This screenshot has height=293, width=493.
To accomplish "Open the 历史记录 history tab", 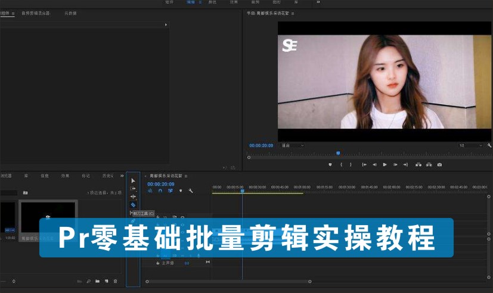I will tap(108, 176).
